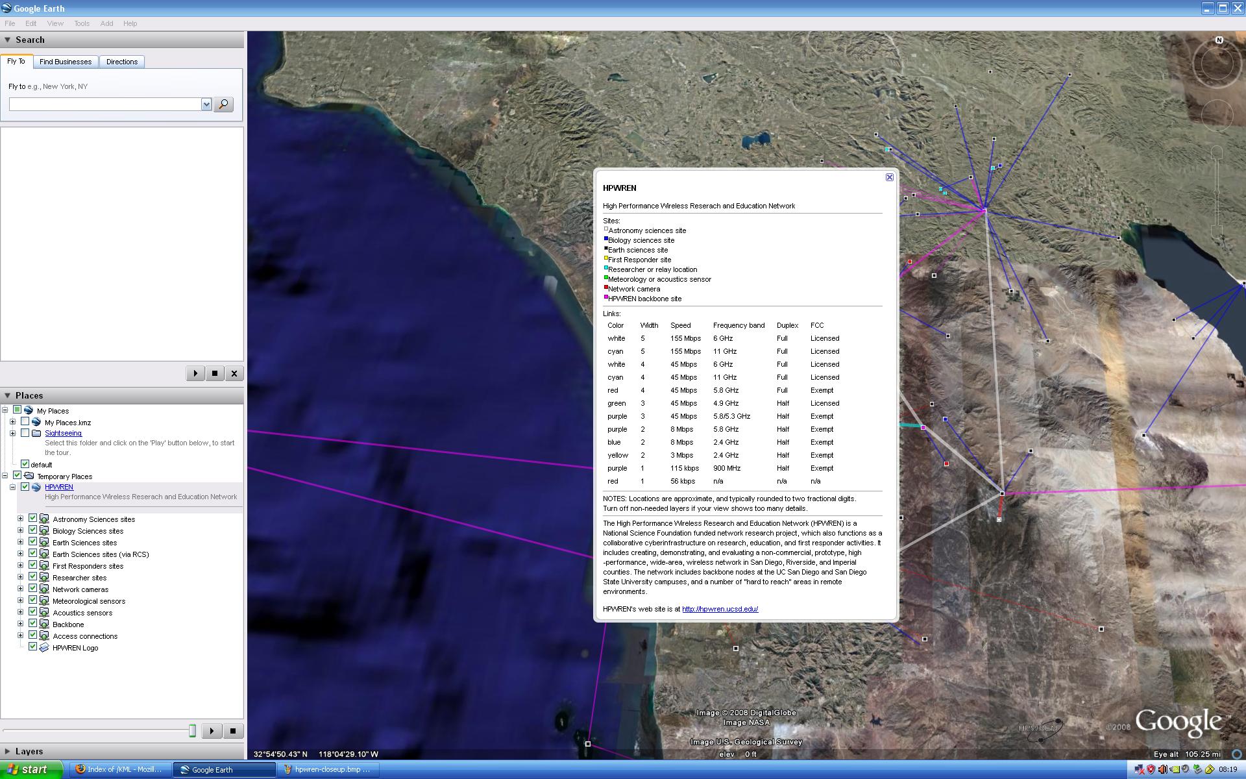
Task: Open the Tools menu
Action: pyautogui.click(x=82, y=23)
